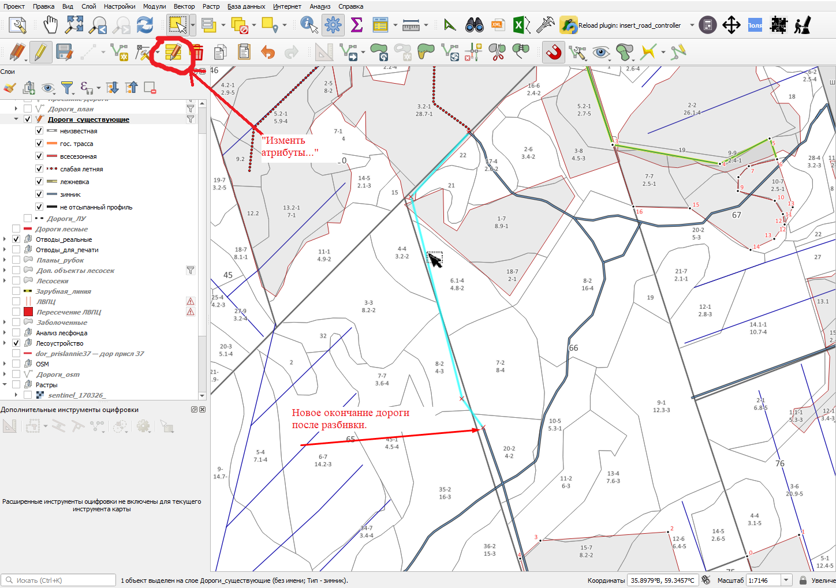Uncheck the зимник legend checkbox
This screenshot has height=588, width=836.
(x=39, y=194)
